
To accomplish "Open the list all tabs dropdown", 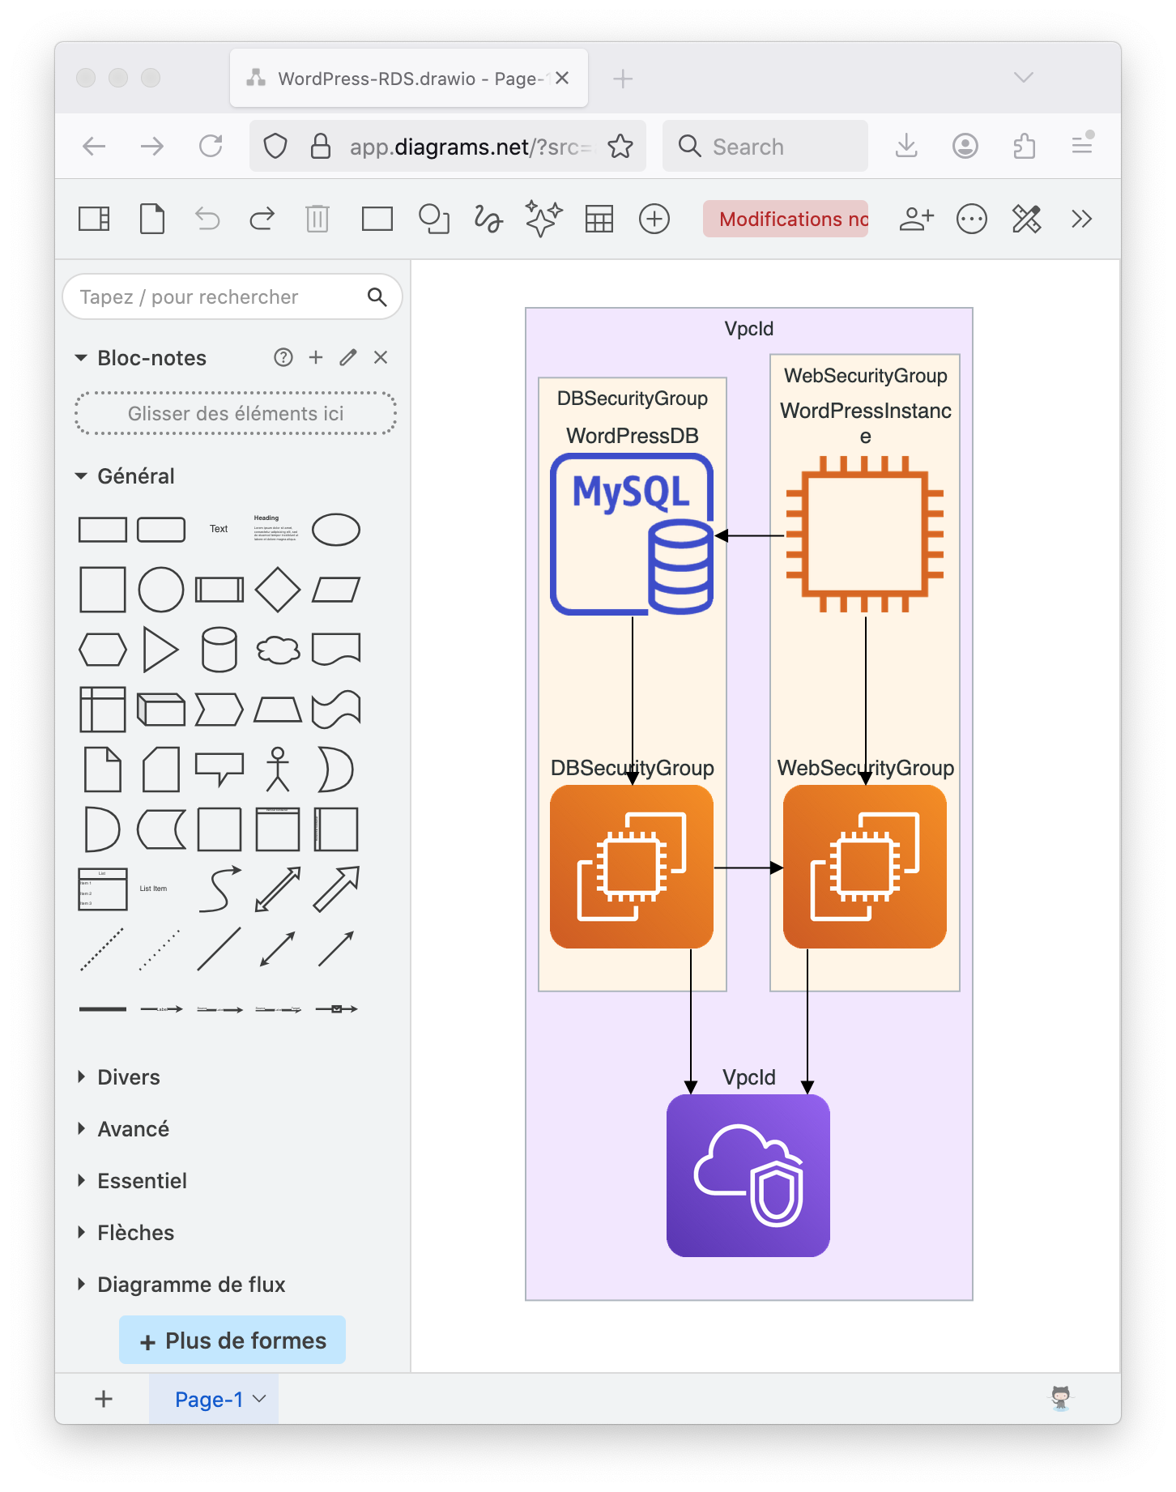I will pos(1024,78).
